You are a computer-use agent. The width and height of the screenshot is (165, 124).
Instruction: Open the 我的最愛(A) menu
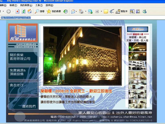point(26,5)
